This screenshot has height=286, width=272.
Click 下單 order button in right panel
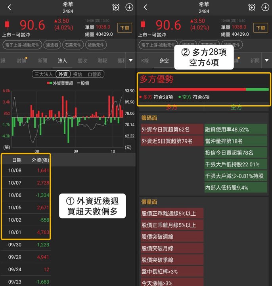(x=261, y=28)
